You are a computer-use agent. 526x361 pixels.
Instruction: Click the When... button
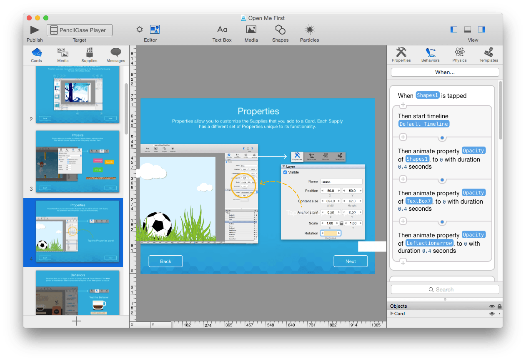point(445,72)
